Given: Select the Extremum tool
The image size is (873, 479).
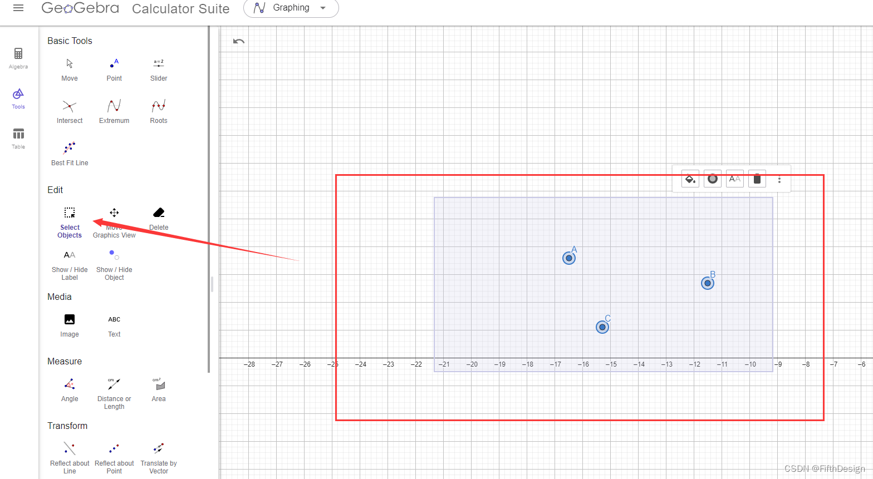Looking at the screenshot, I should (114, 112).
